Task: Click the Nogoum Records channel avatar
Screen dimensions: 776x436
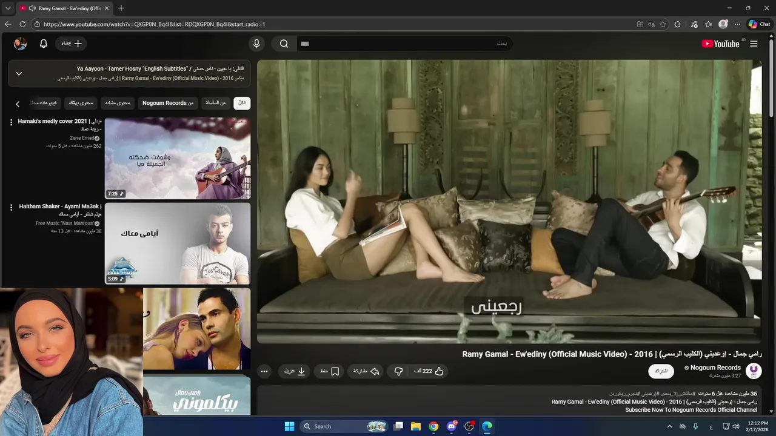Action: (754, 371)
